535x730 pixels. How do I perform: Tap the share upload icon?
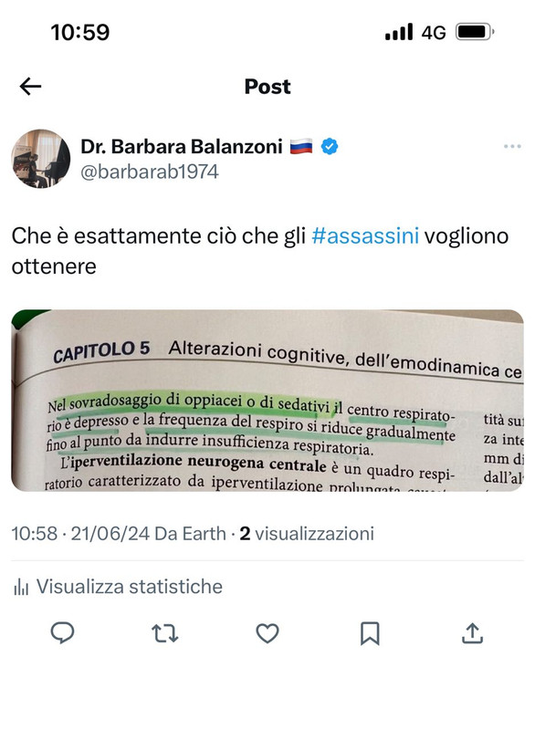pyautogui.click(x=472, y=633)
